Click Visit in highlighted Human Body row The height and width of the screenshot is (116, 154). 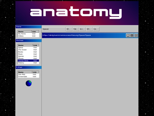point(35,60)
